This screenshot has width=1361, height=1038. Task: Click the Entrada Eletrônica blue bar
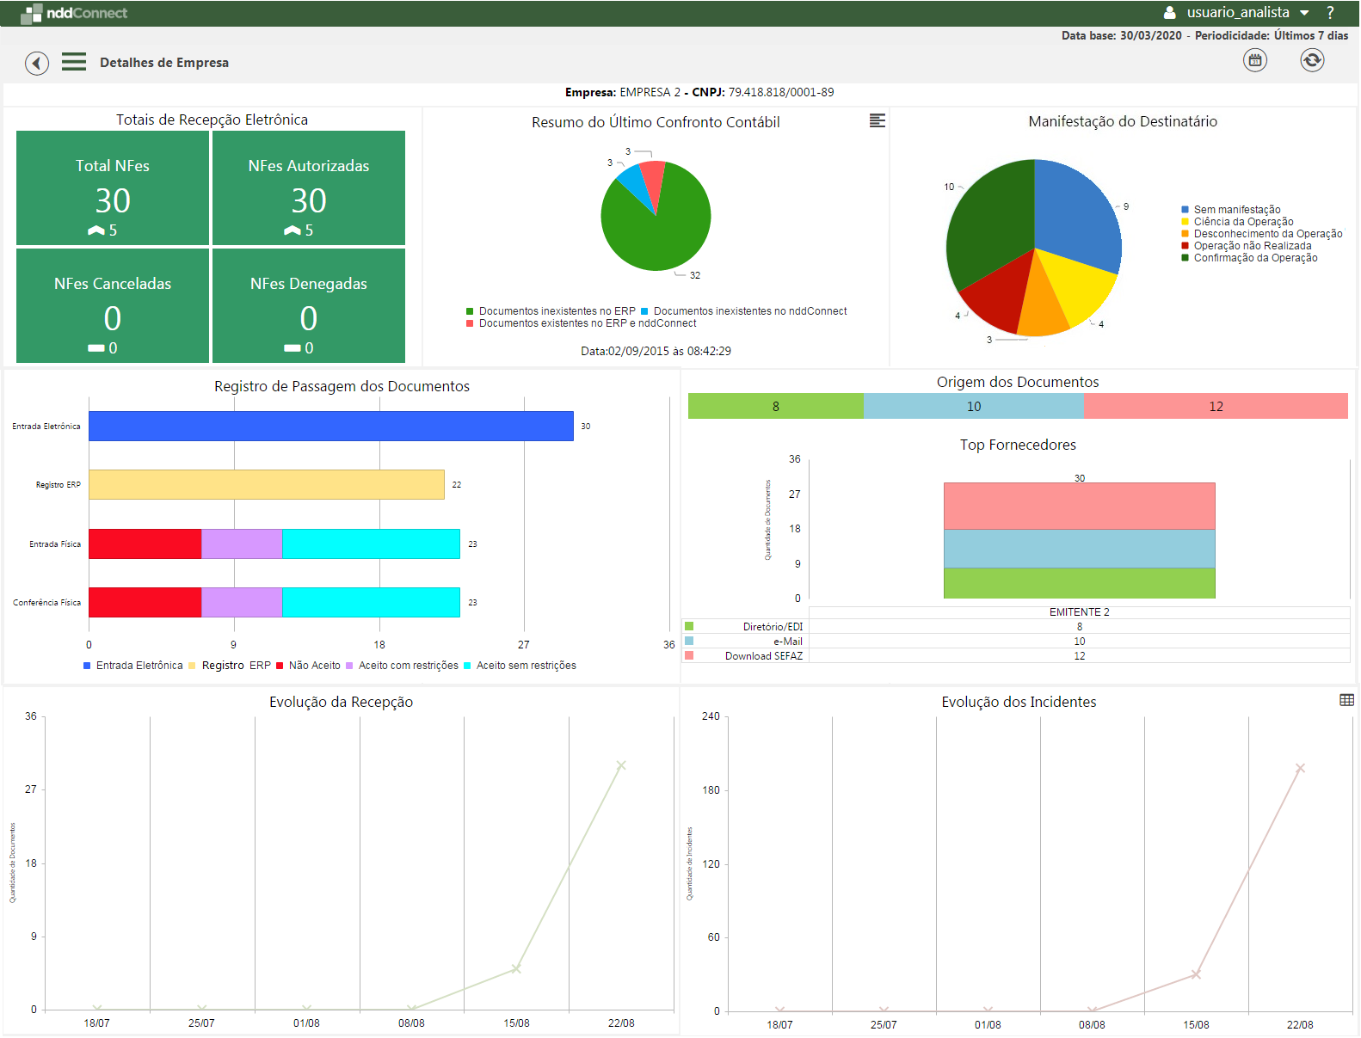330,427
